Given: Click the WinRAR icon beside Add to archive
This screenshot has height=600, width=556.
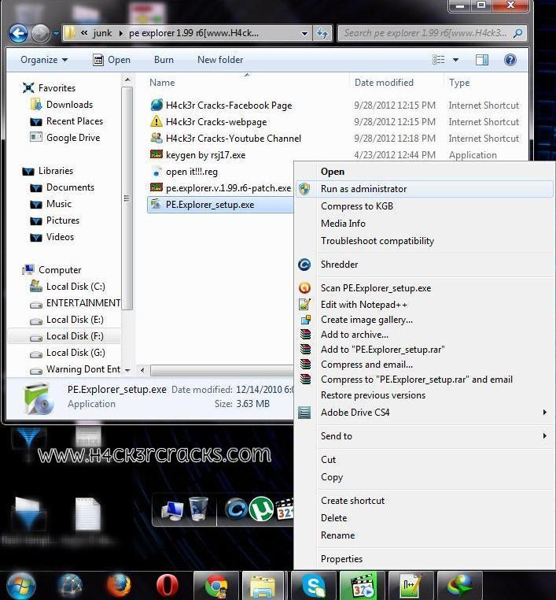Looking at the screenshot, I should click(x=305, y=335).
